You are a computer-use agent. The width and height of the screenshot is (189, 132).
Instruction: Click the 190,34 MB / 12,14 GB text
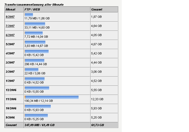[x=39, y=101]
